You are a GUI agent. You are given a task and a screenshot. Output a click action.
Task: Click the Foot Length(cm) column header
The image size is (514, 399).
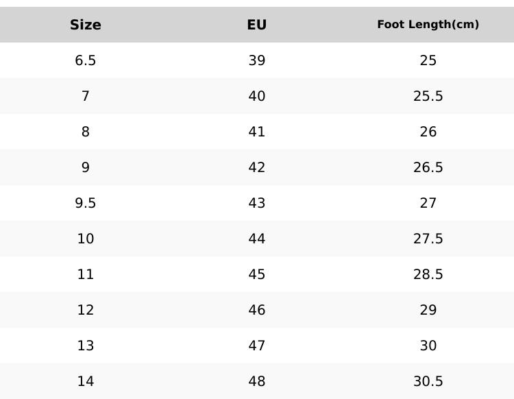pos(428,25)
